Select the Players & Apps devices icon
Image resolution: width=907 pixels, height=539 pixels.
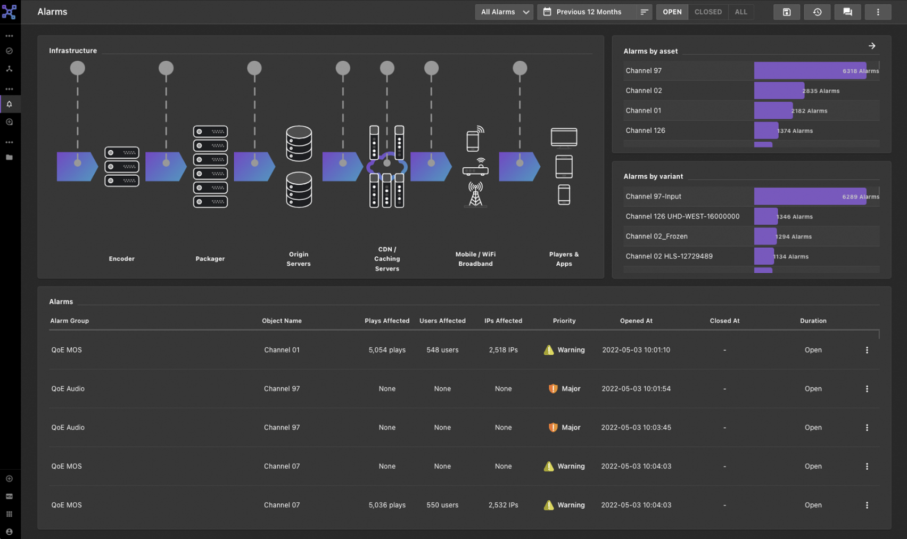564,167
